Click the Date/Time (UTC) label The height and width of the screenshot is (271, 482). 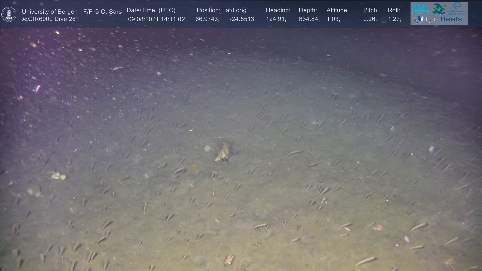151,10
